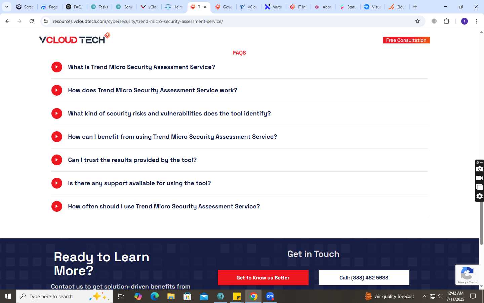The image size is (484, 303).
Task: Open Sticky Notes from the taskbar
Action: click(x=237, y=296)
